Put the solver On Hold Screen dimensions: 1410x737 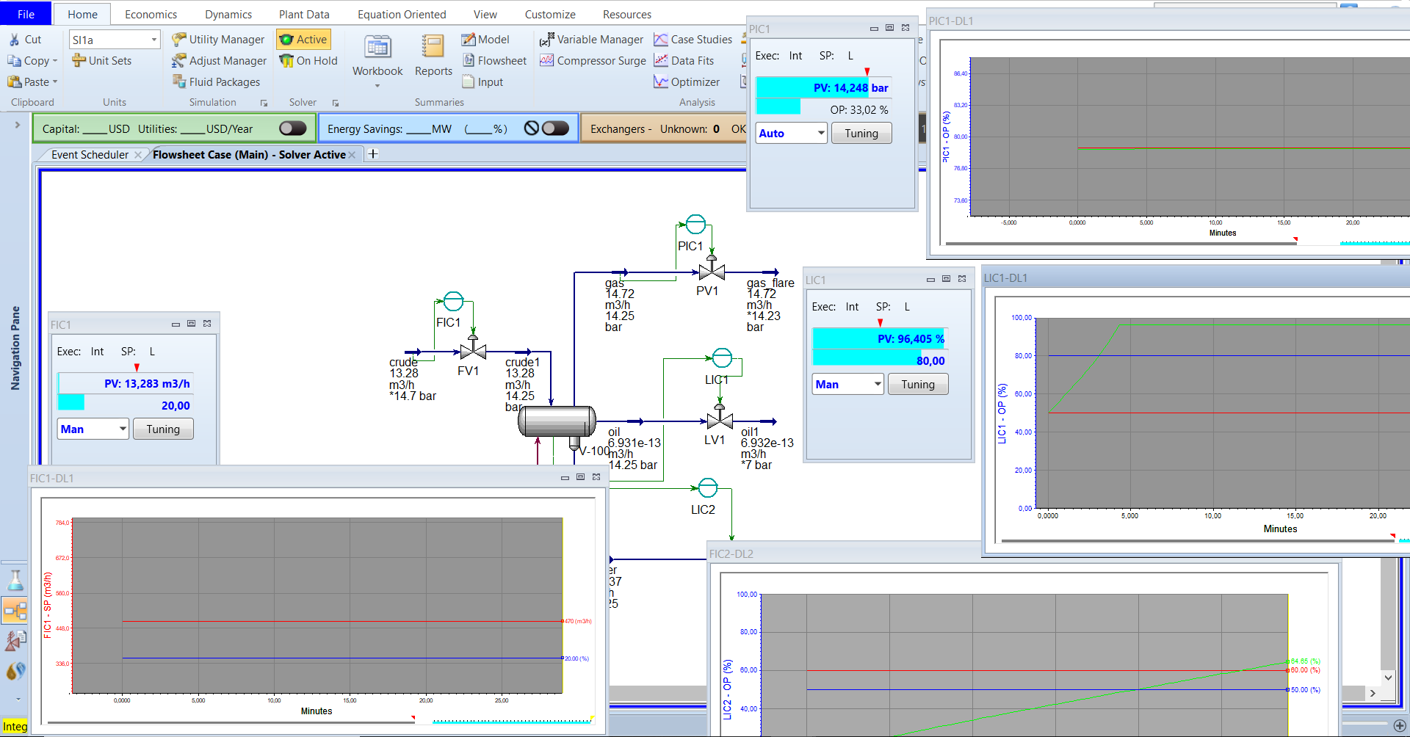308,61
